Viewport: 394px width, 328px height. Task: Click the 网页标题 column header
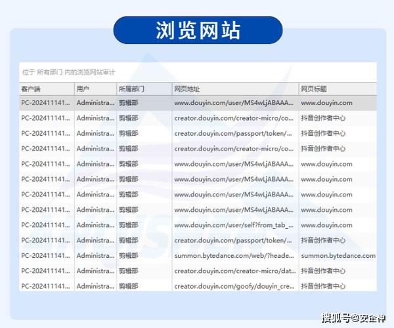click(338, 89)
